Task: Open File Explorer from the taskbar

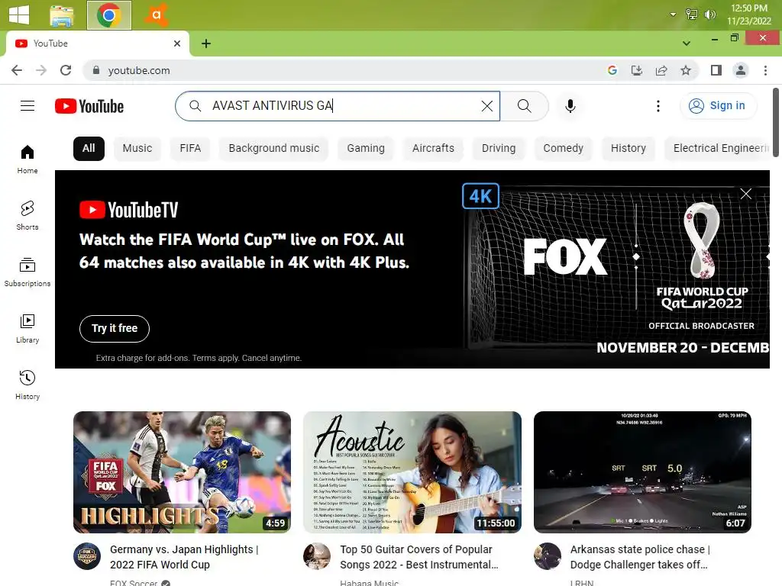Action: (62, 15)
